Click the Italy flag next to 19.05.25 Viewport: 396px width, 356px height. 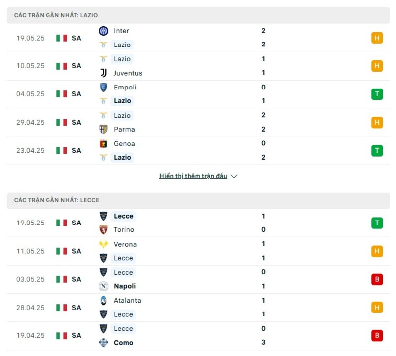[60, 37]
